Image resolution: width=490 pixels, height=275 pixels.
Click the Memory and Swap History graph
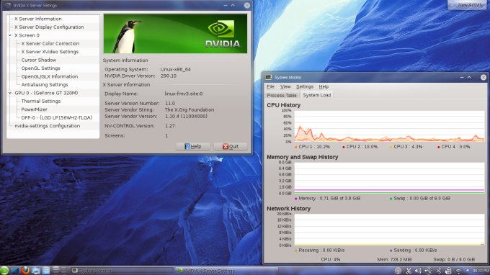pos(389,178)
